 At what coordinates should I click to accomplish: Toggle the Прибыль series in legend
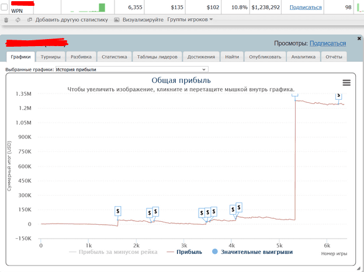[185, 252]
